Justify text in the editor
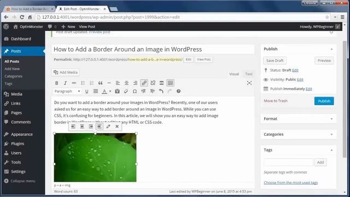Viewport: 350px width, 197px height. pyautogui.click(x=96, y=91)
